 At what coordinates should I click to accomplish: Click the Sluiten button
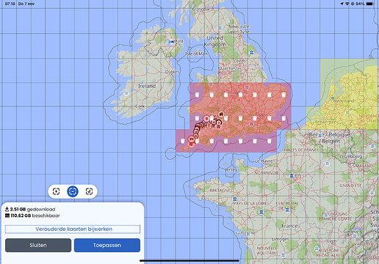coord(38,245)
